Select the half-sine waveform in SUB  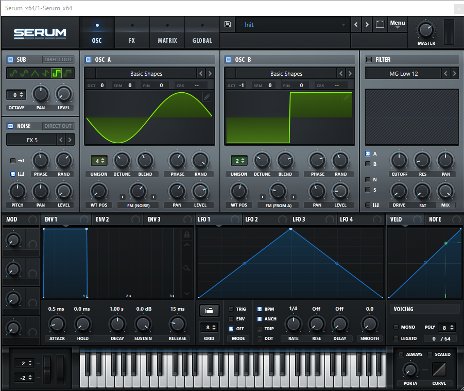point(24,73)
